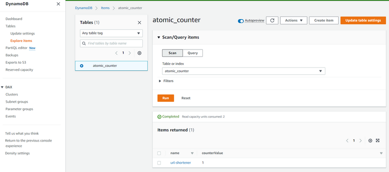Open DAX Clusters page
The height and width of the screenshot is (172, 389).
click(11, 94)
